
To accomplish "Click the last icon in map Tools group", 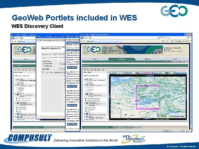I will (x=174, y=73).
